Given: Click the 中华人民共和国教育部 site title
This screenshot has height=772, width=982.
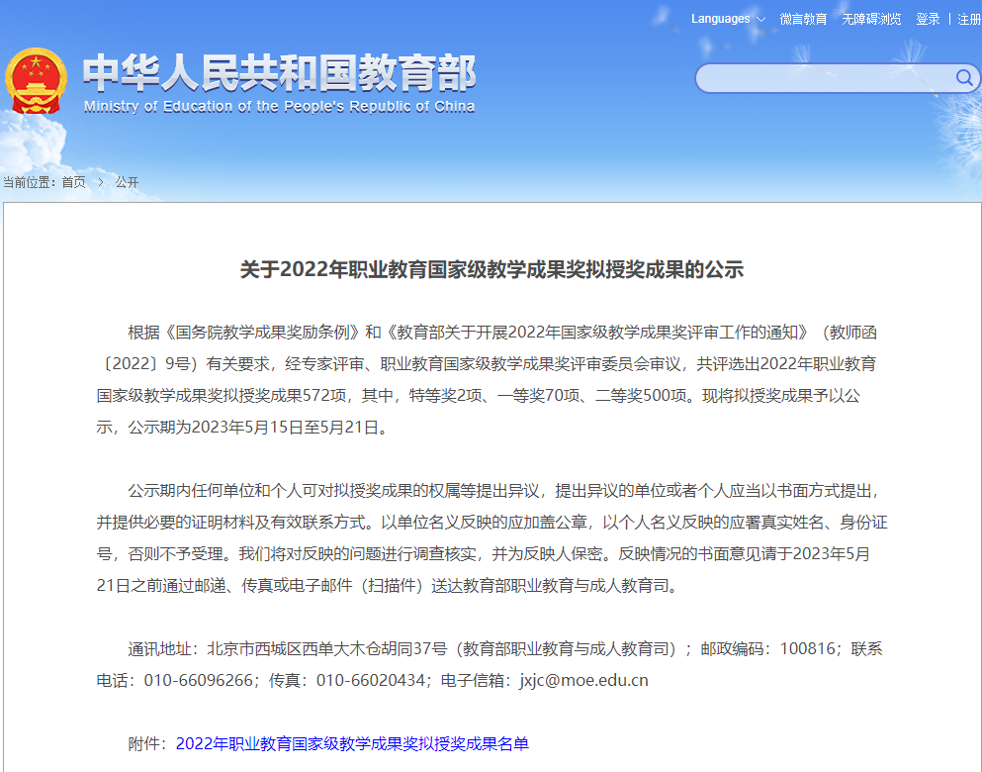Looking at the screenshot, I should pos(279,72).
